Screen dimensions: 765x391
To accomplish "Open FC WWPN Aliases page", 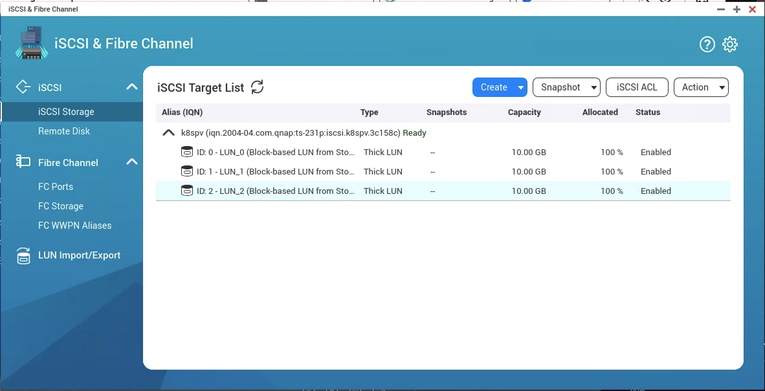I will point(75,226).
